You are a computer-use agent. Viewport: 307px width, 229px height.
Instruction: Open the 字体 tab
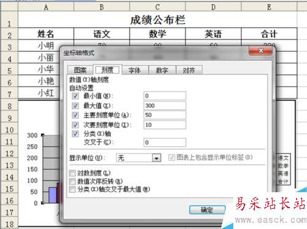[134, 70]
